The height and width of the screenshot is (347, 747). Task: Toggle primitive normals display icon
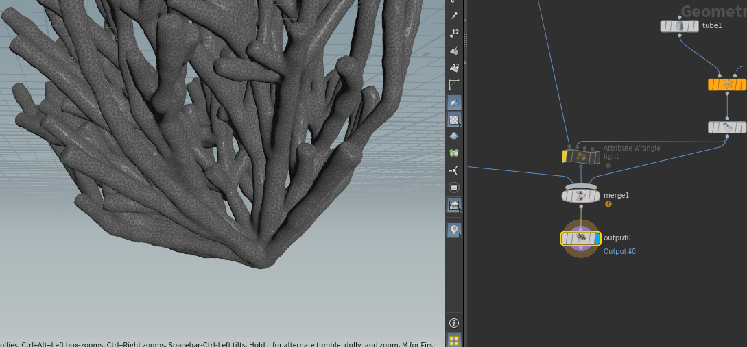[x=455, y=50]
